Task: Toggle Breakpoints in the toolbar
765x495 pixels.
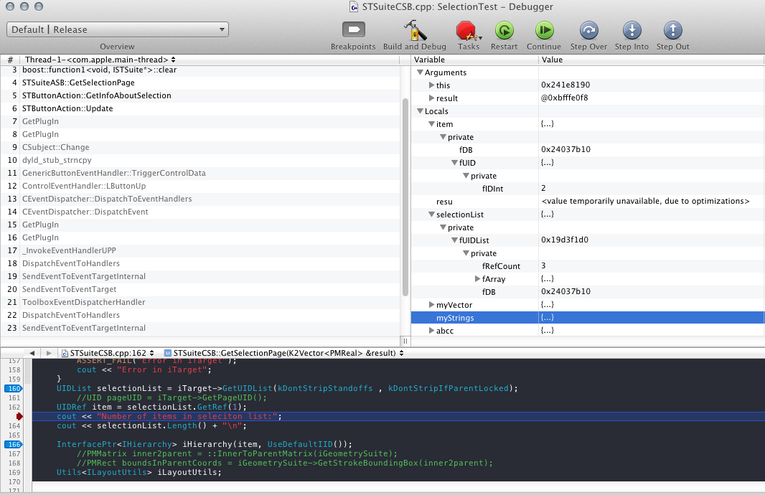Action: click(354, 30)
